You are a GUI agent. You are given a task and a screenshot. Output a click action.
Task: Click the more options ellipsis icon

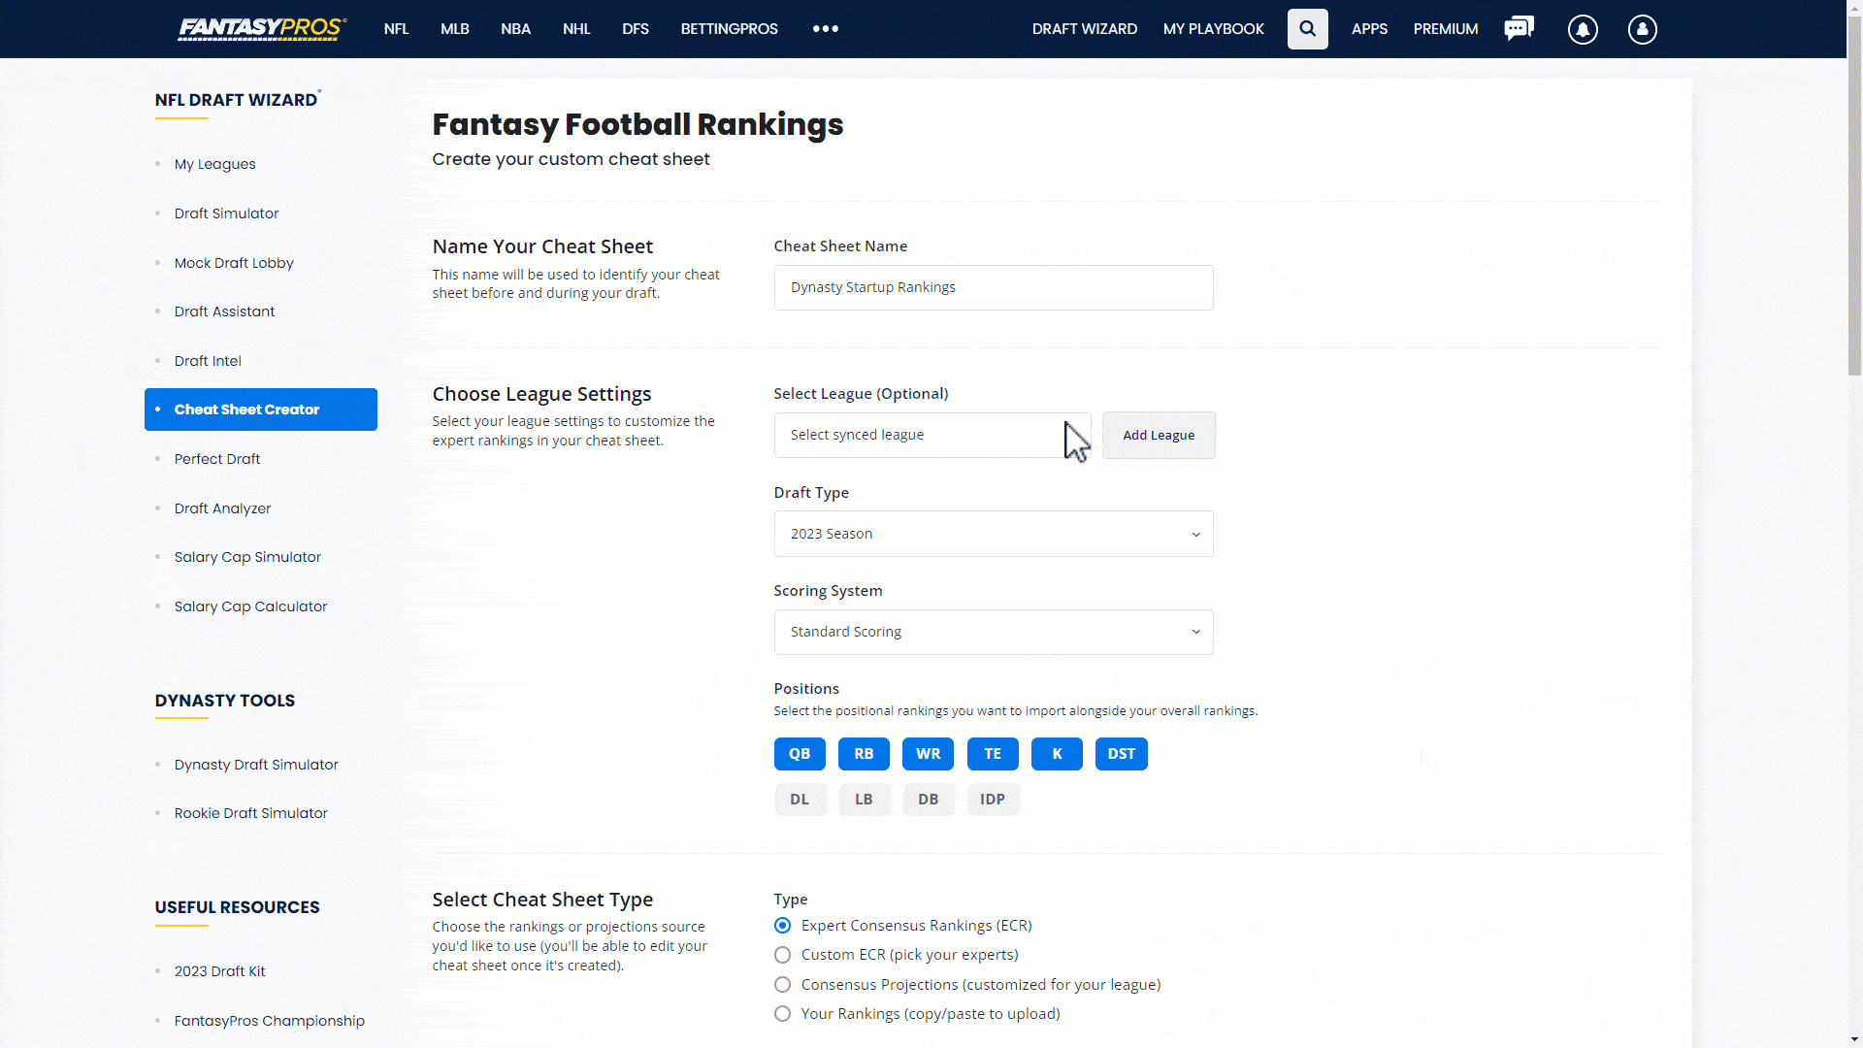pos(824,28)
